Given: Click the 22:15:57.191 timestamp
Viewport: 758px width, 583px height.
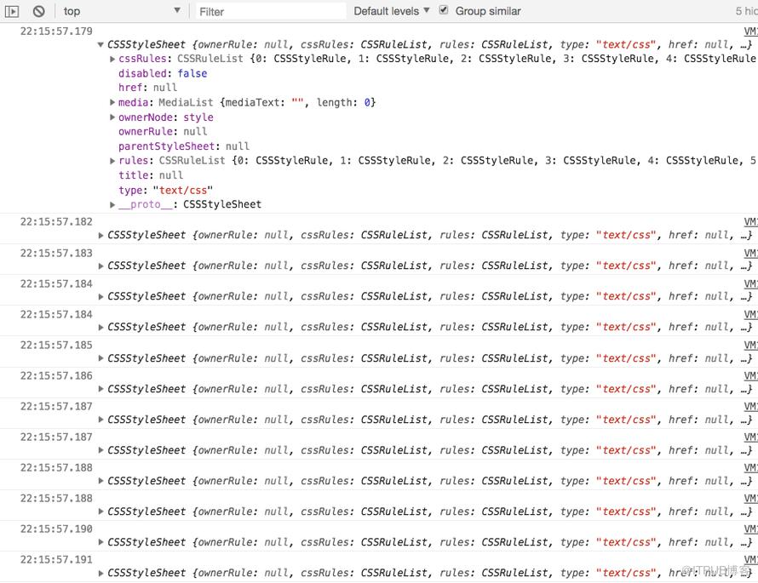Looking at the screenshot, I should coord(56,560).
